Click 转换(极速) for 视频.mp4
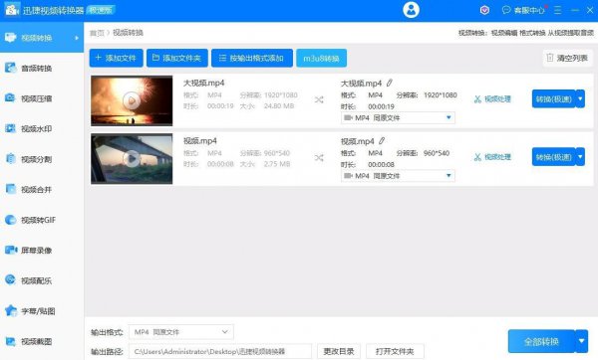 (553, 157)
